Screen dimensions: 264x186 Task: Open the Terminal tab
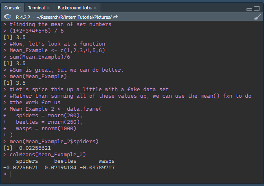pos(36,8)
